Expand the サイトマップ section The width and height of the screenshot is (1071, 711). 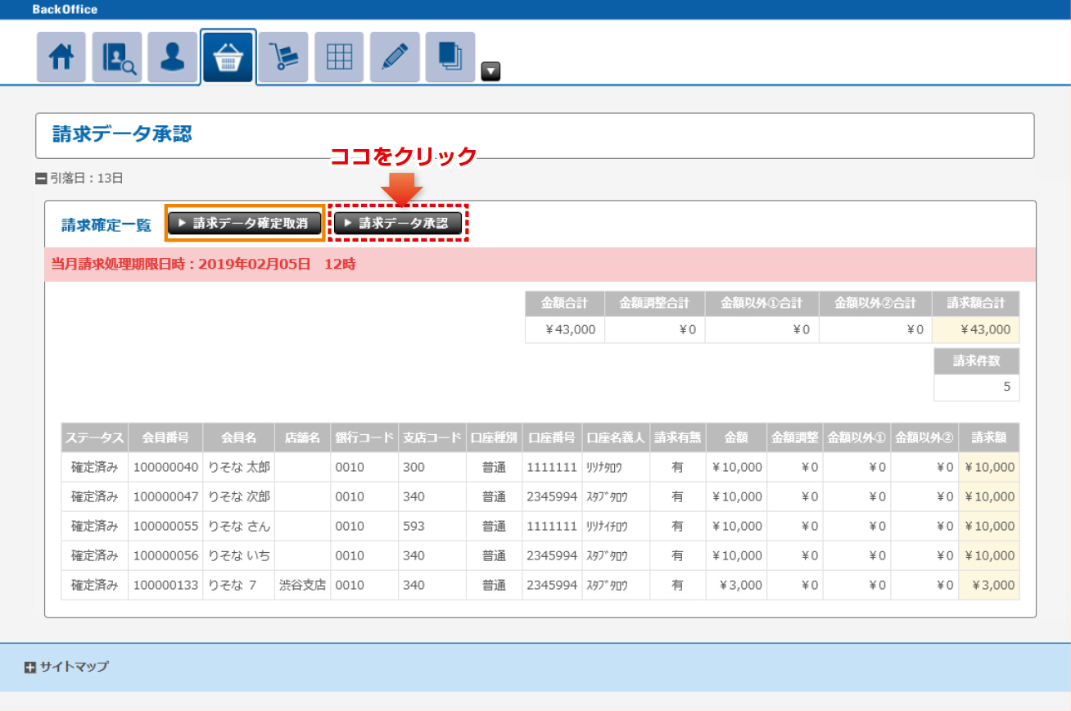tap(30, 668)
